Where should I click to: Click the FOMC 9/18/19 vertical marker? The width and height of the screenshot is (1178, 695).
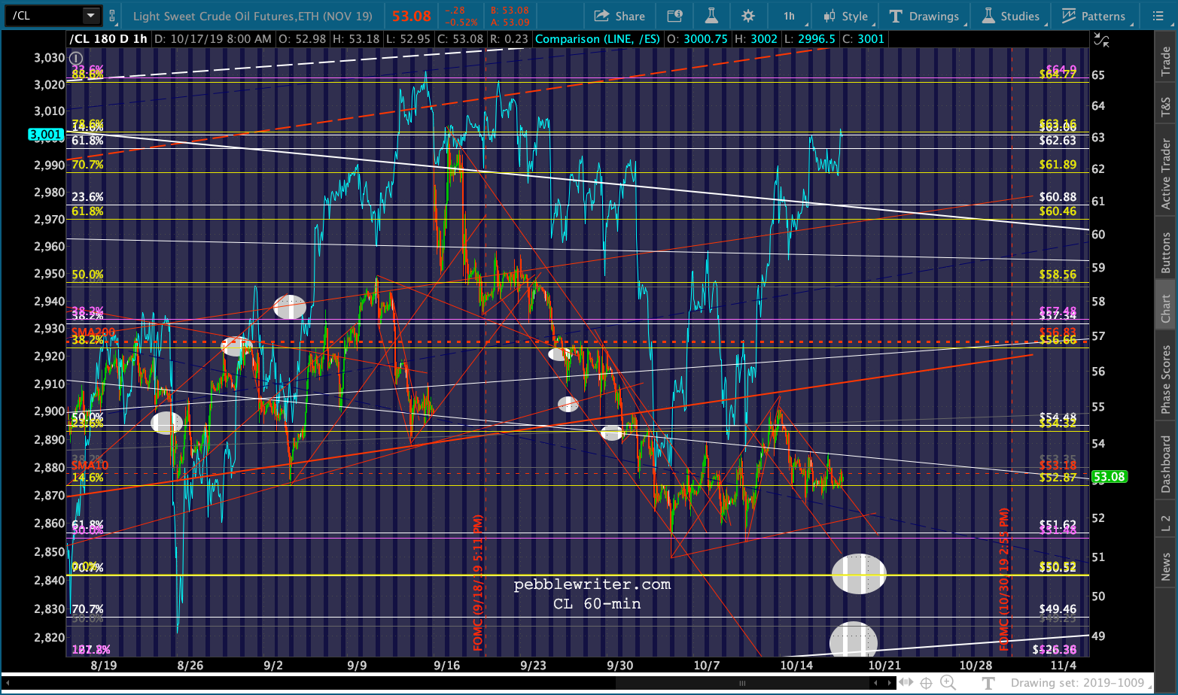click(x=478, y=583)
